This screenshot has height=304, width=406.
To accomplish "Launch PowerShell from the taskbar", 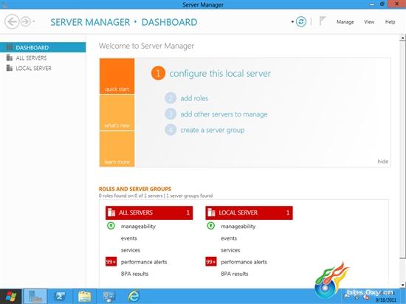I will point(60,297).
